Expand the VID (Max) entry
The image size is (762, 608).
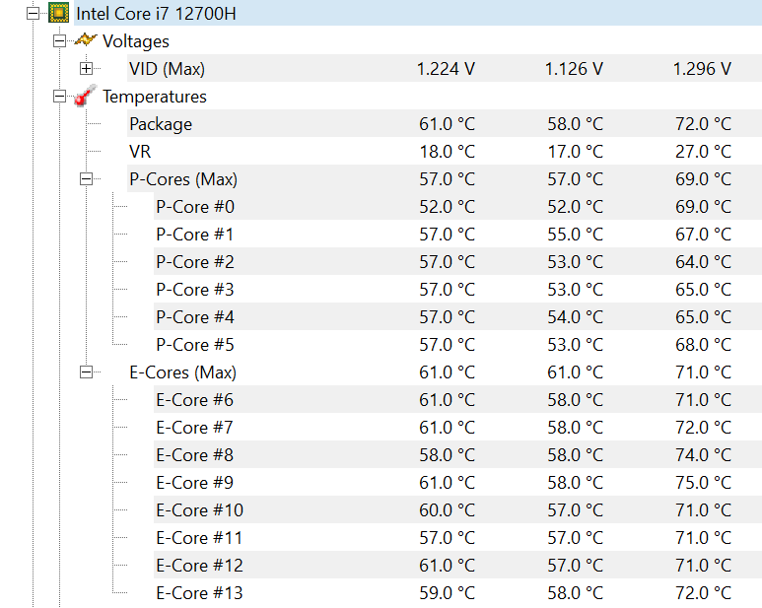pyautogui.click(x=86, y=68)
